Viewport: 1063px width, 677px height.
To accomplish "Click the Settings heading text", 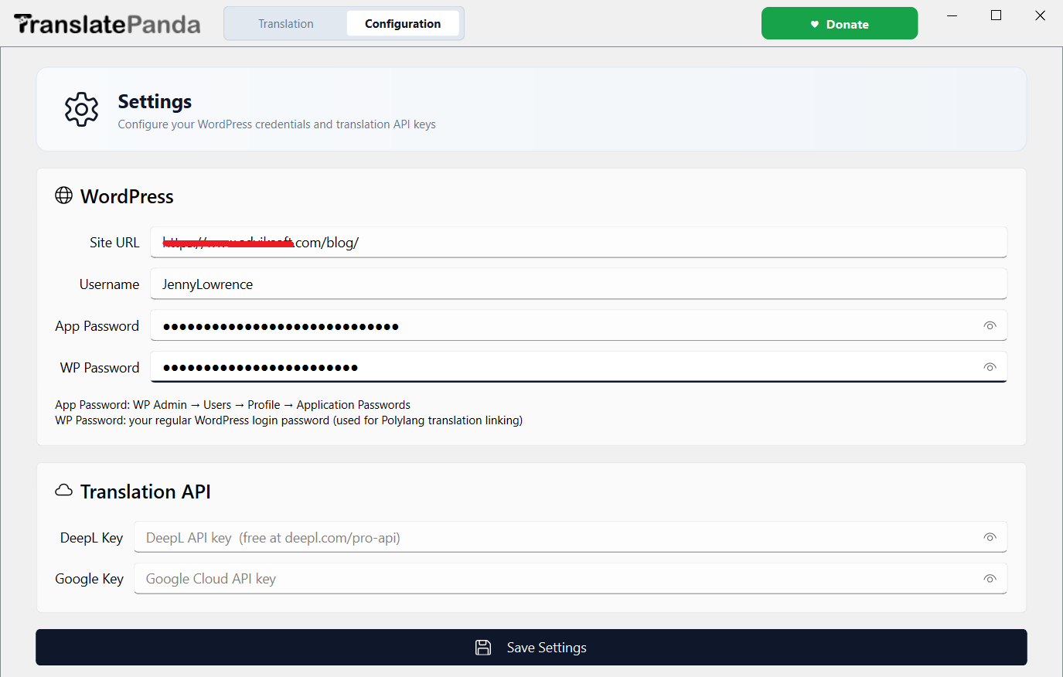I will point(155,101).
